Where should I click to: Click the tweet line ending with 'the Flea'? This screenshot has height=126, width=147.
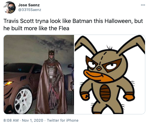click(x=36, y=28)
